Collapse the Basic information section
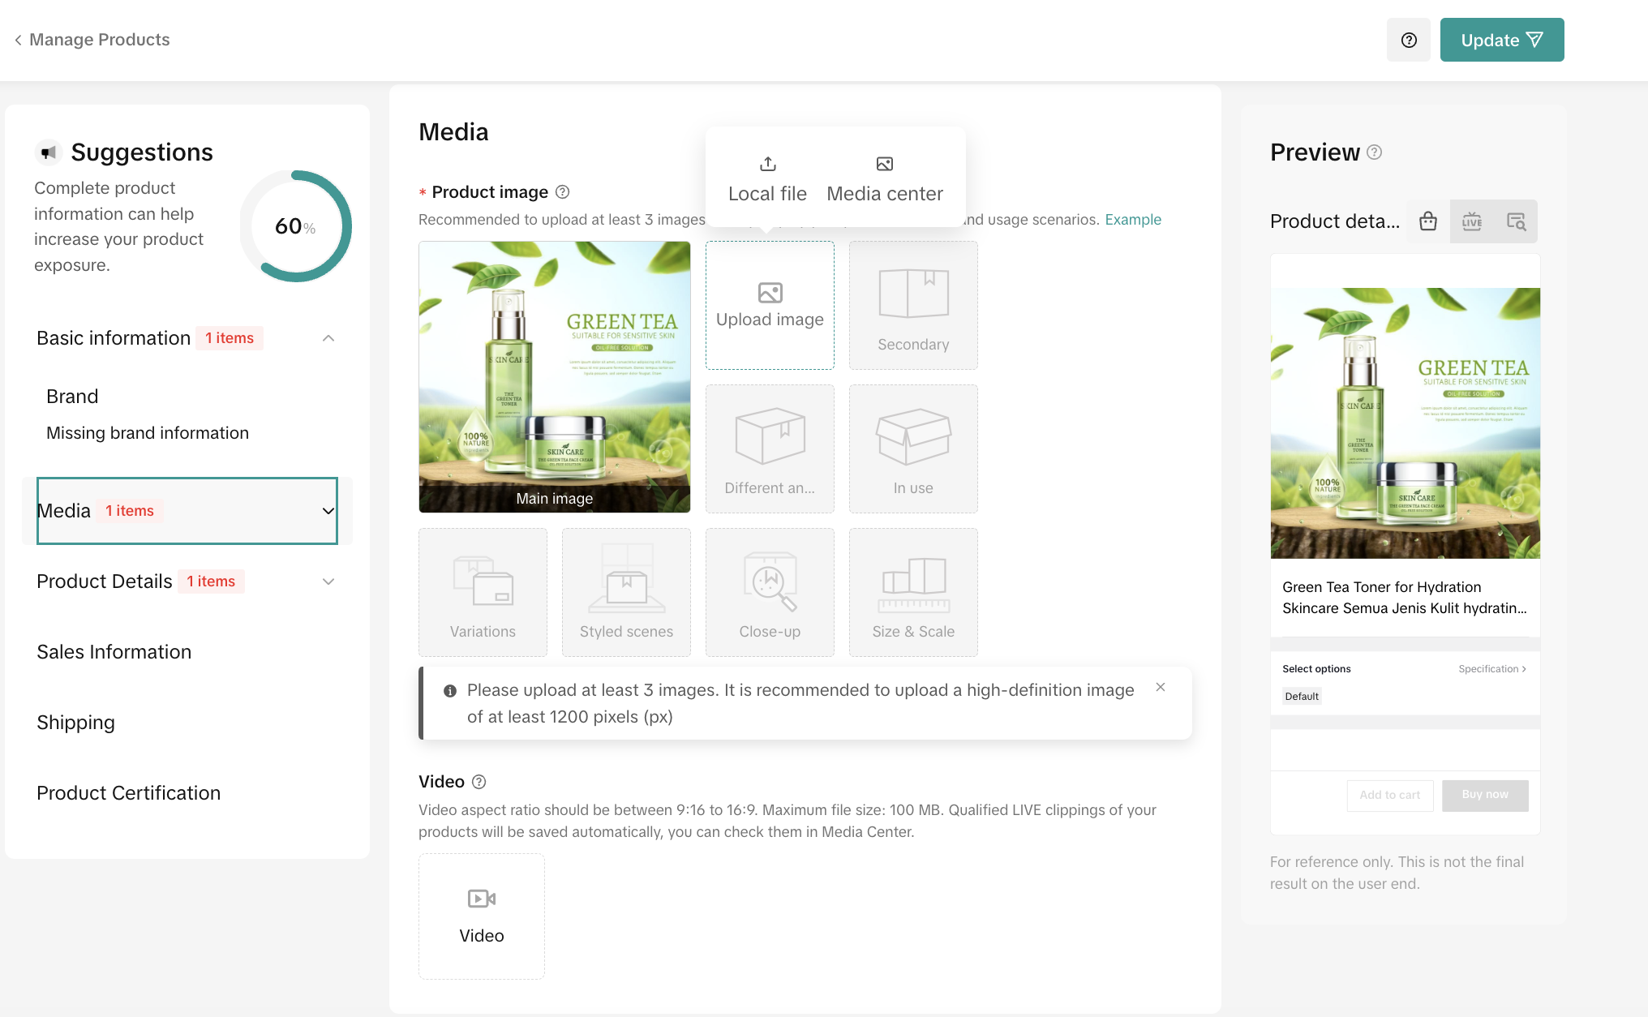The height and width of the screenshot is (1017, 1648). [x=328, y=338]
